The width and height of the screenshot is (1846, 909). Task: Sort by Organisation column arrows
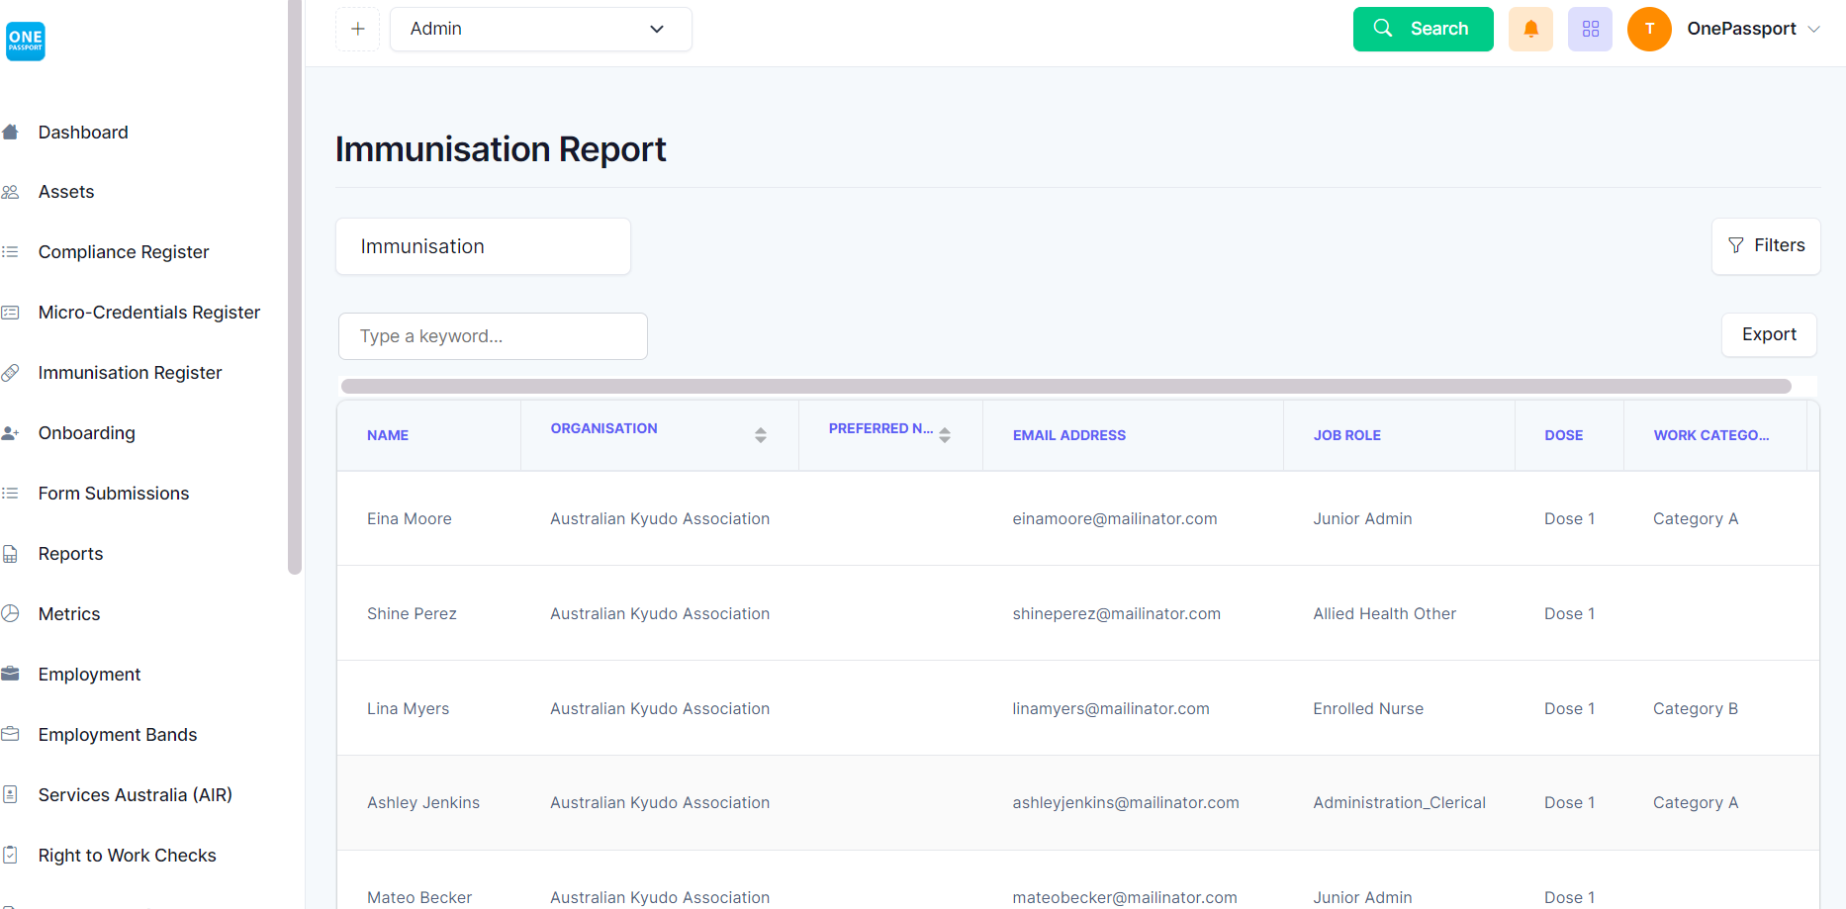[761, 435]
